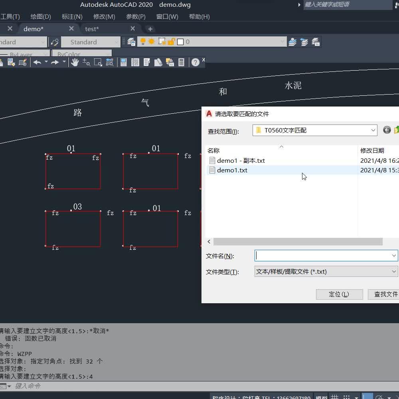Toggle the layer lock padlock icon
The height and width of the screenshot is (399, 399).
(171, 41)
